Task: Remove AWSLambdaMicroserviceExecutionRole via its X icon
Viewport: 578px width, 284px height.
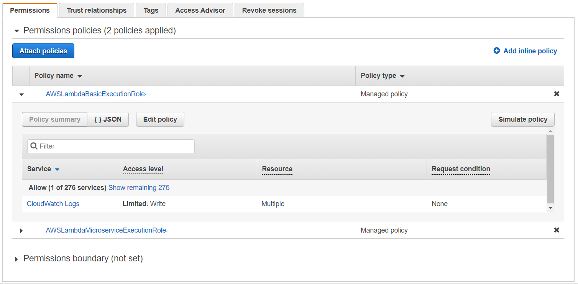Action: click(x=557, y=230)
